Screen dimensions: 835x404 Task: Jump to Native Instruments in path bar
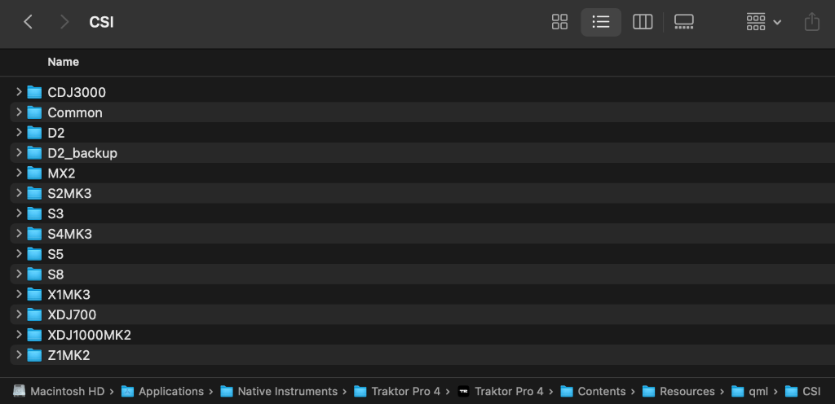tap(279, 391)
